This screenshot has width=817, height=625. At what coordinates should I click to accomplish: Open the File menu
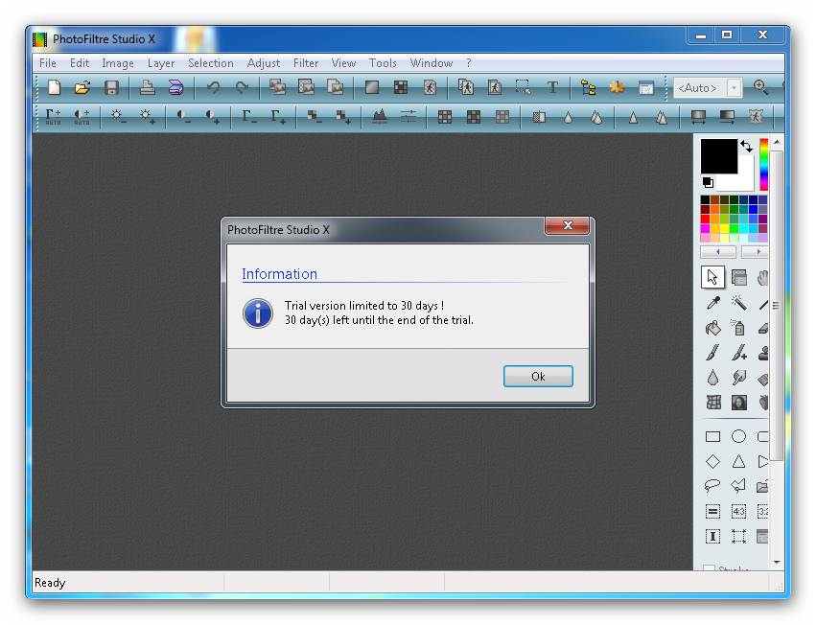(x=47, y=63)
